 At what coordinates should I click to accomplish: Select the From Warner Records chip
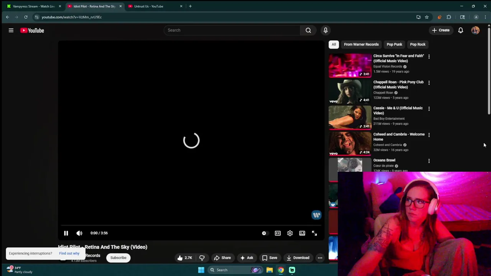pyautogui.click(x=361, y=44)
